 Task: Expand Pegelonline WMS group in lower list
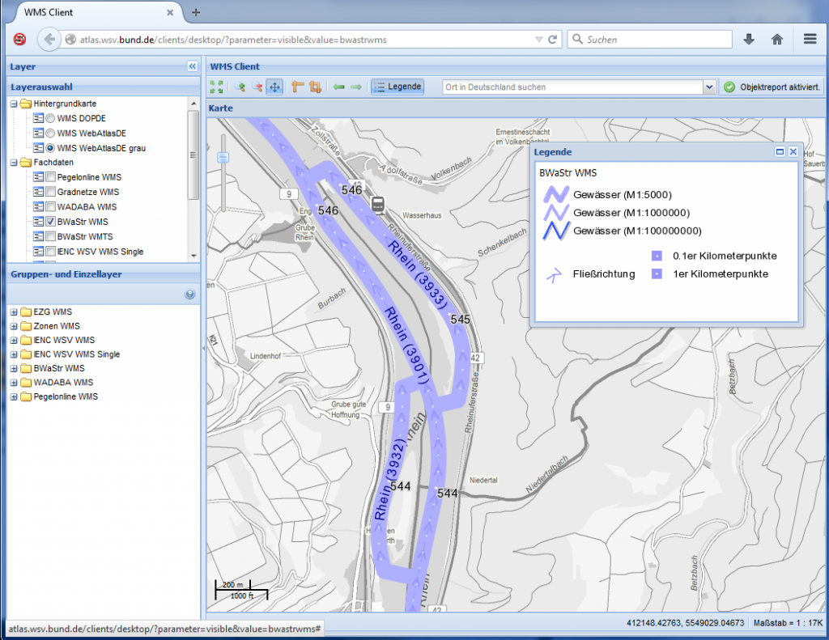click(x=14, y=396)
